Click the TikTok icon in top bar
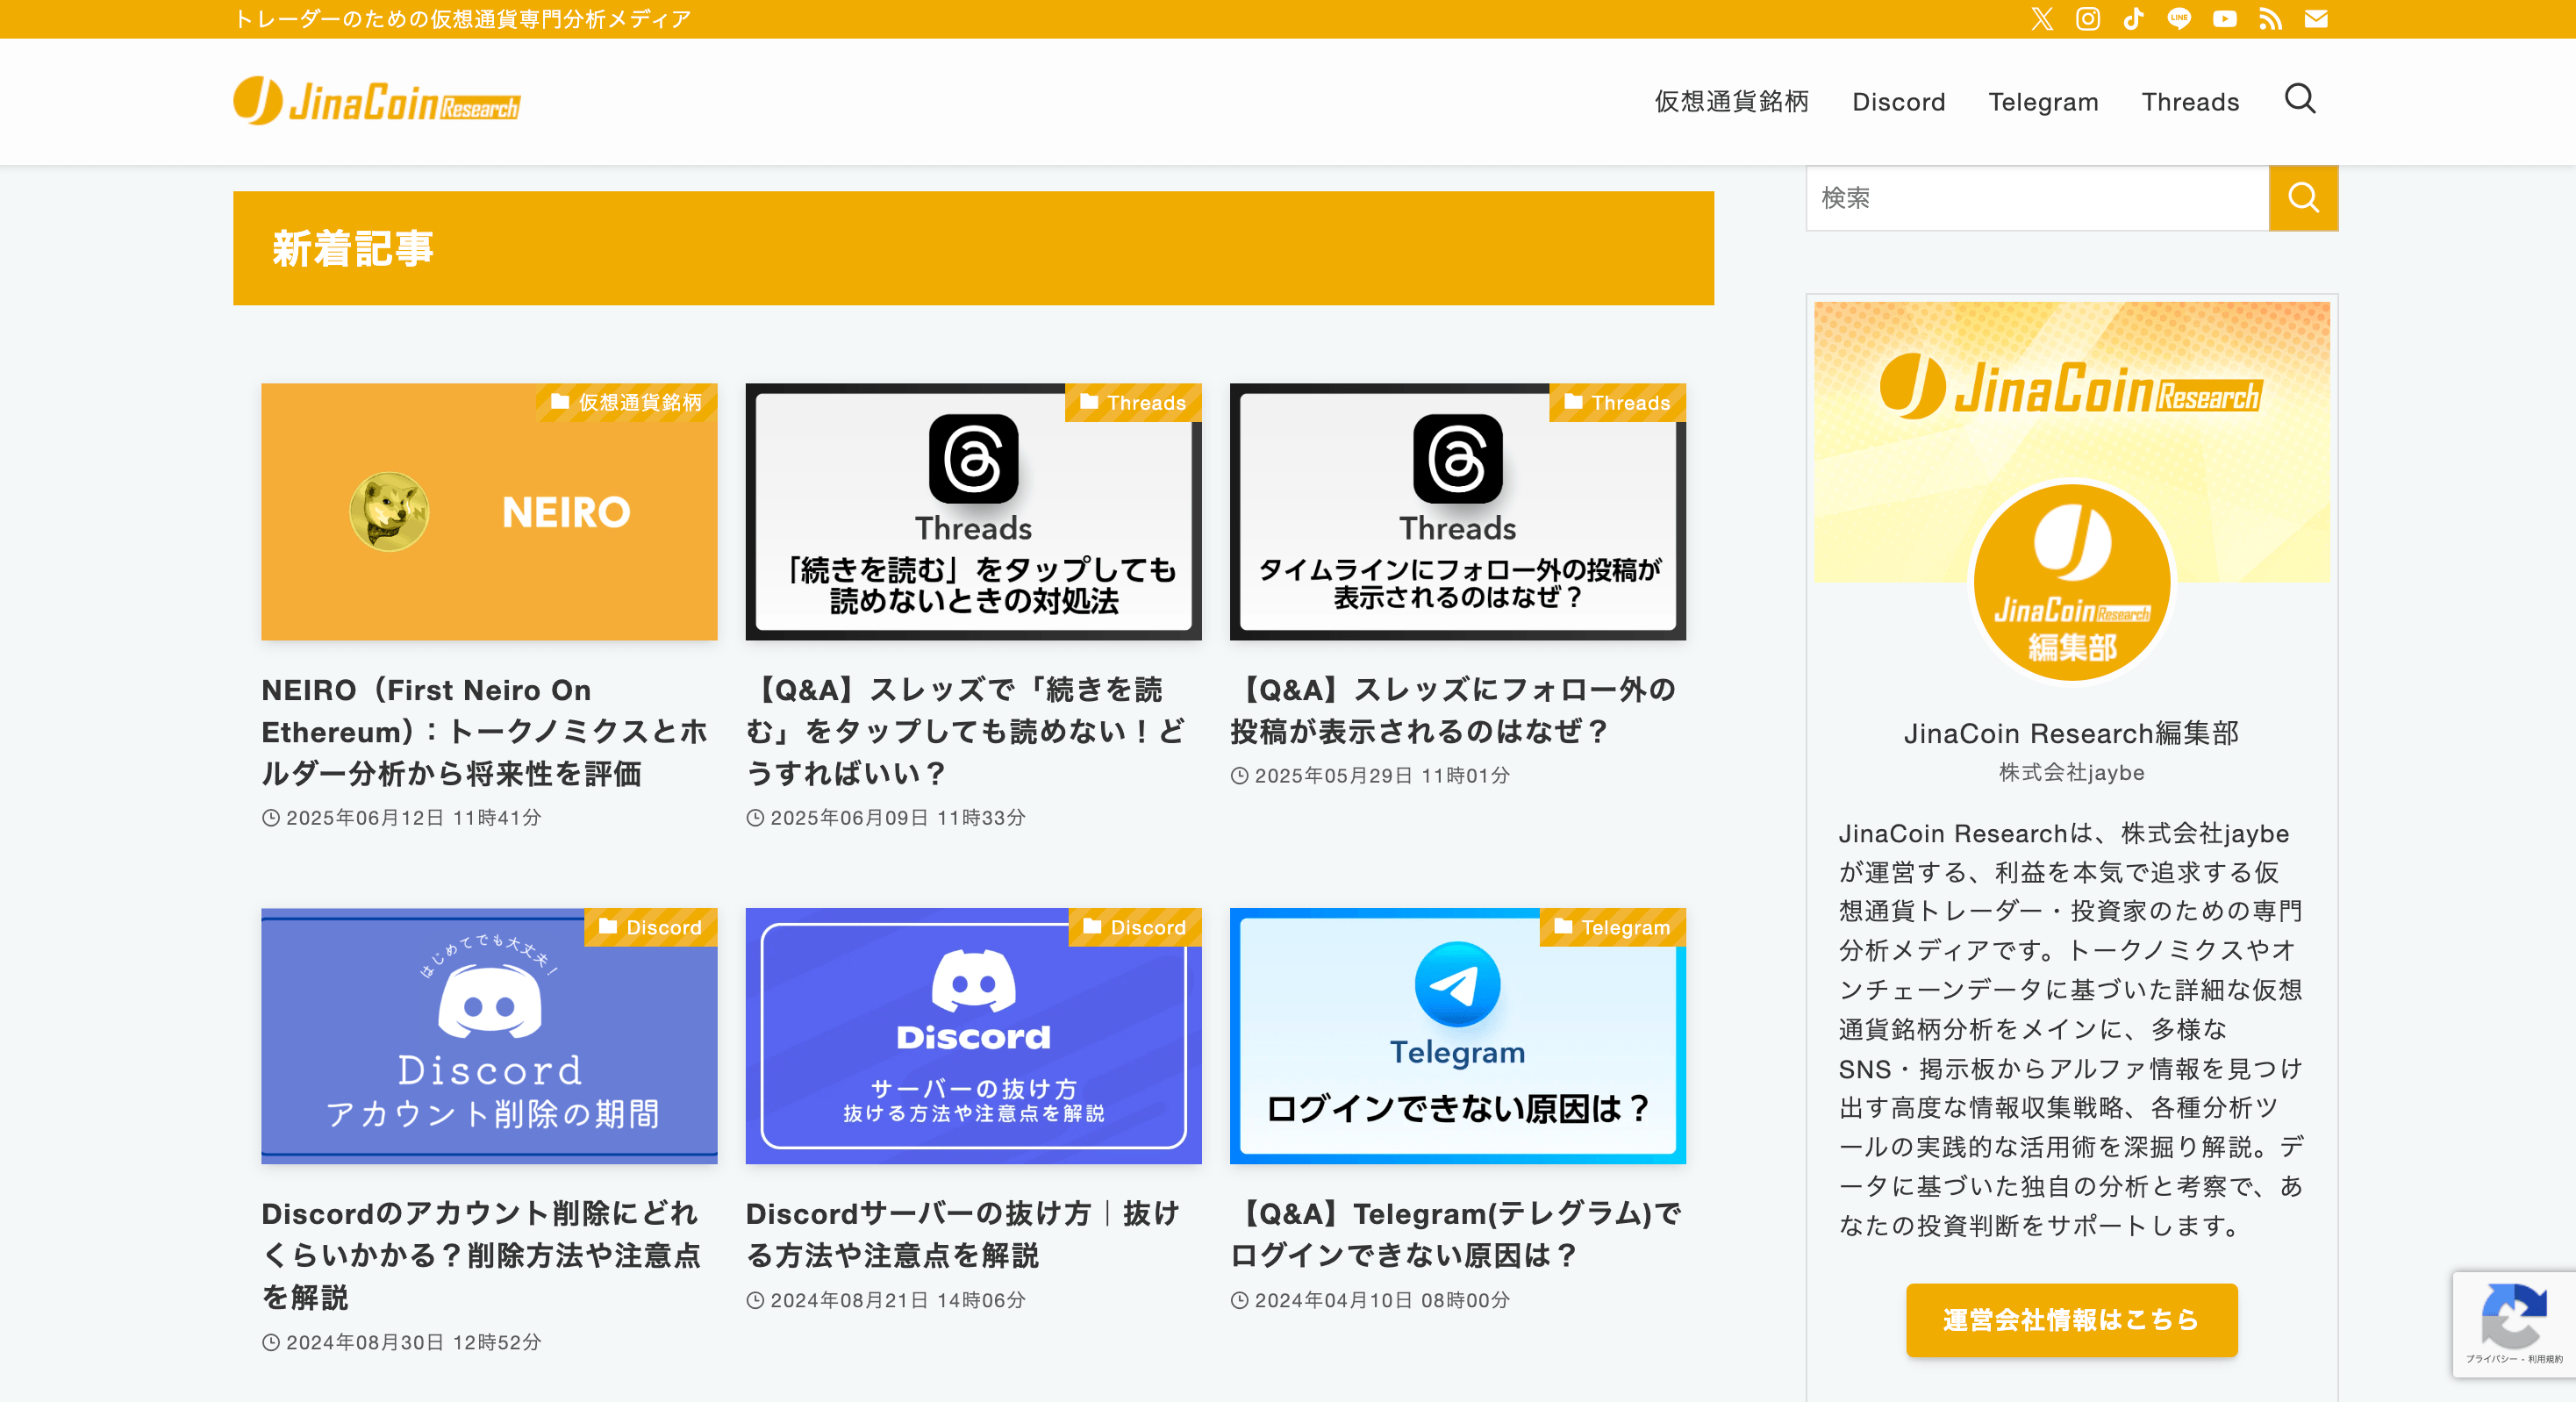Viewport: 2576px width, 1402px height. [x=2133, y=19]
